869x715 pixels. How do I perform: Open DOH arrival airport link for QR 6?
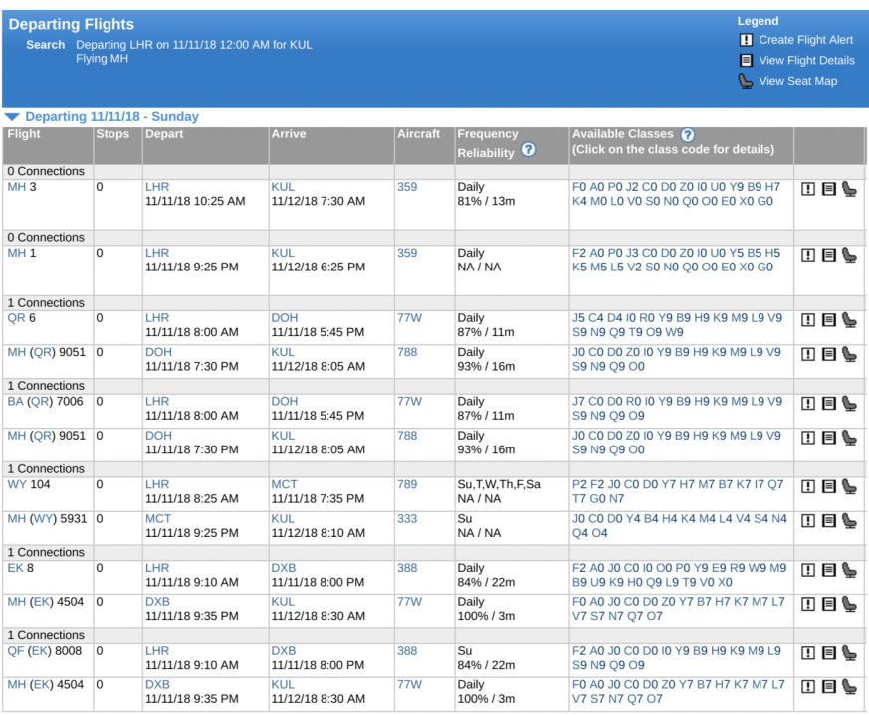click(285, 318)
